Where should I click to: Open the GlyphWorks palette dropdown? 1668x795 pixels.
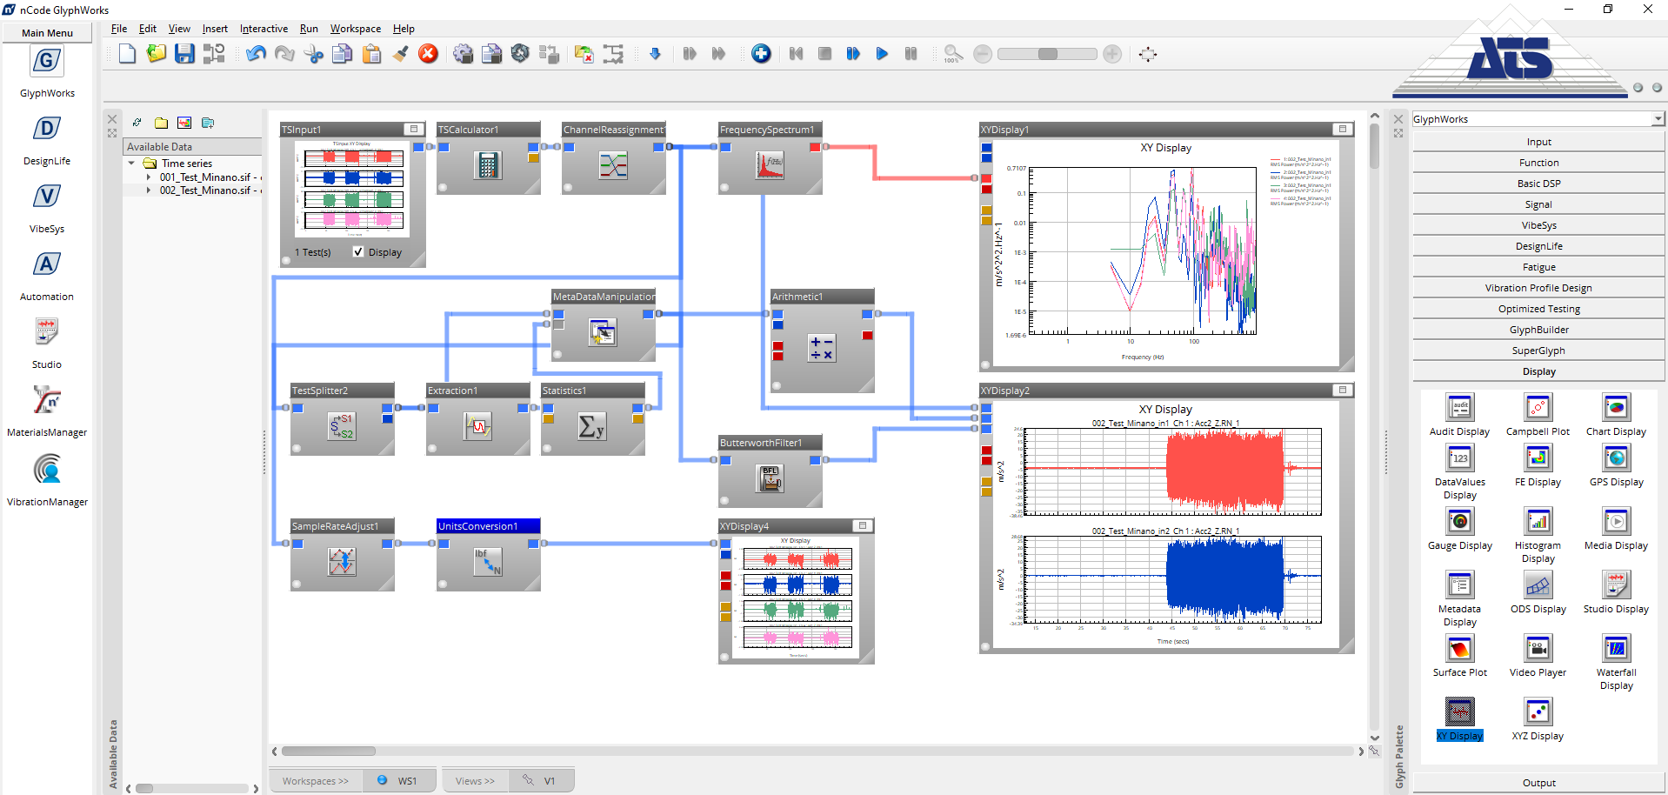click(x=1658, y=118)
